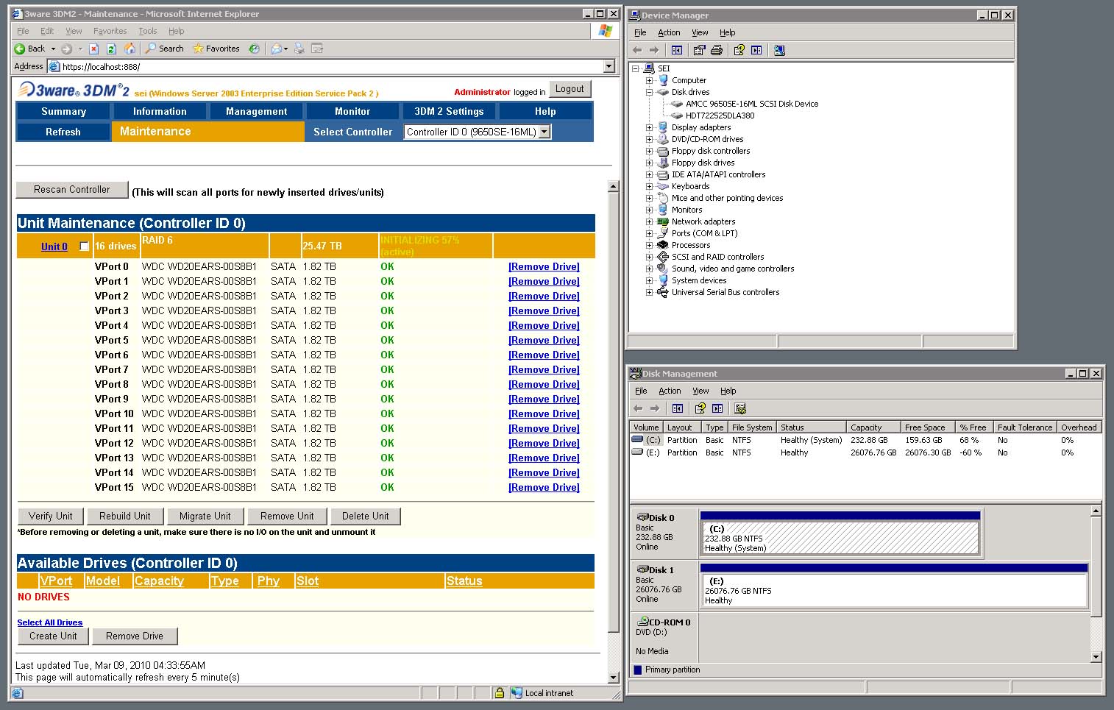Click the Select All Drives link
This screenshot has height=710, width=1114.
click(x=50, y=622)
